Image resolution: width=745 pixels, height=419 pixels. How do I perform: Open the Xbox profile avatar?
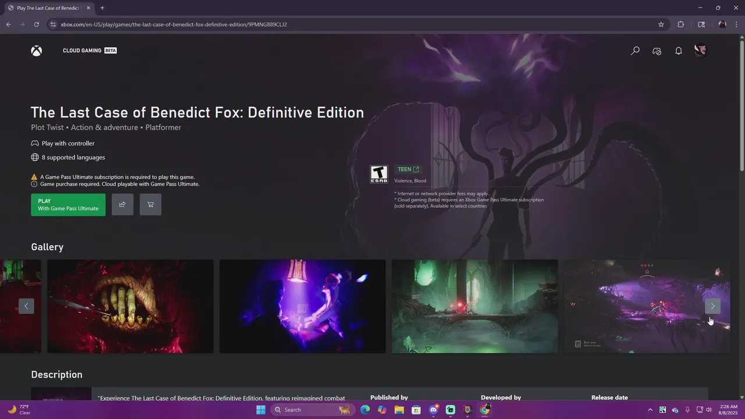pyautogui.click(x=700, y=51)
